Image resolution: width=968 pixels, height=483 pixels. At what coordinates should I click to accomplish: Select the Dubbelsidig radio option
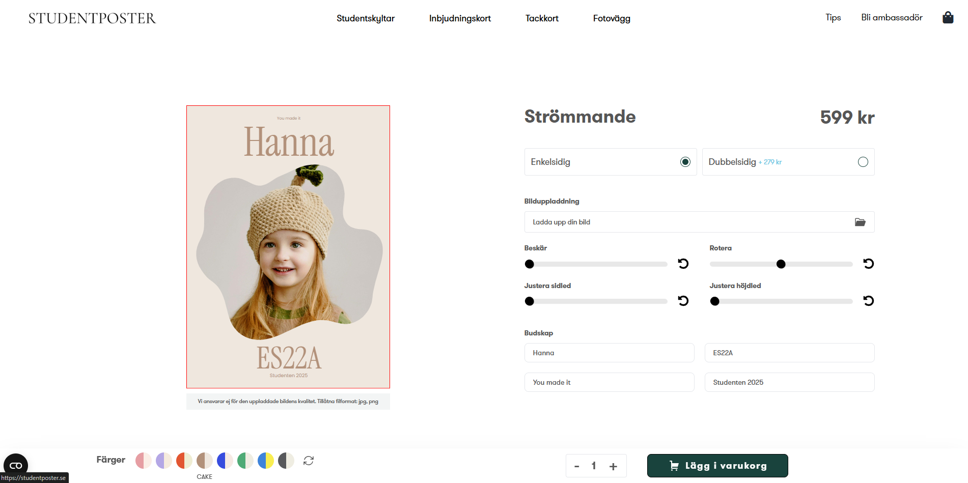tap(863, 162)
